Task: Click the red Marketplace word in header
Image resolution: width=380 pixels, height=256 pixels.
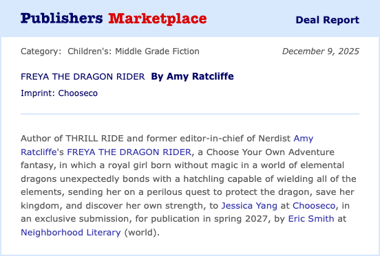Action: pos(158,19)
